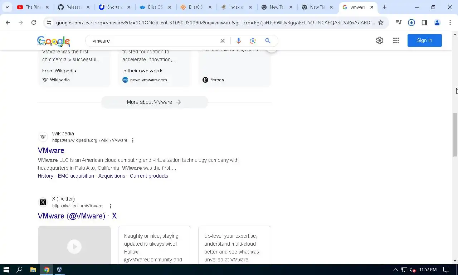Start voice search with the microphone
This screenshot has height=275, width=458.
(239, 41)
